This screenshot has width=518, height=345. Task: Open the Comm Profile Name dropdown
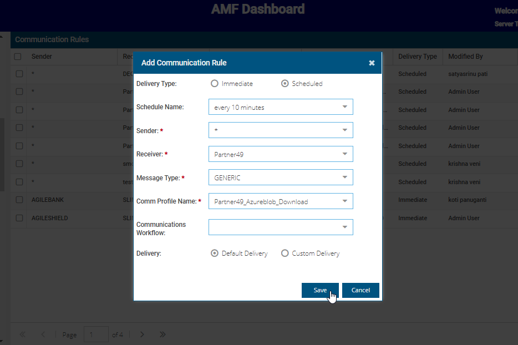tap(344, 201)
